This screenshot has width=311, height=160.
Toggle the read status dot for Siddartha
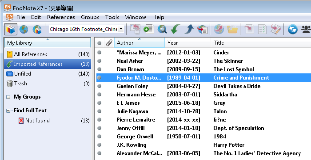[100, 95]
